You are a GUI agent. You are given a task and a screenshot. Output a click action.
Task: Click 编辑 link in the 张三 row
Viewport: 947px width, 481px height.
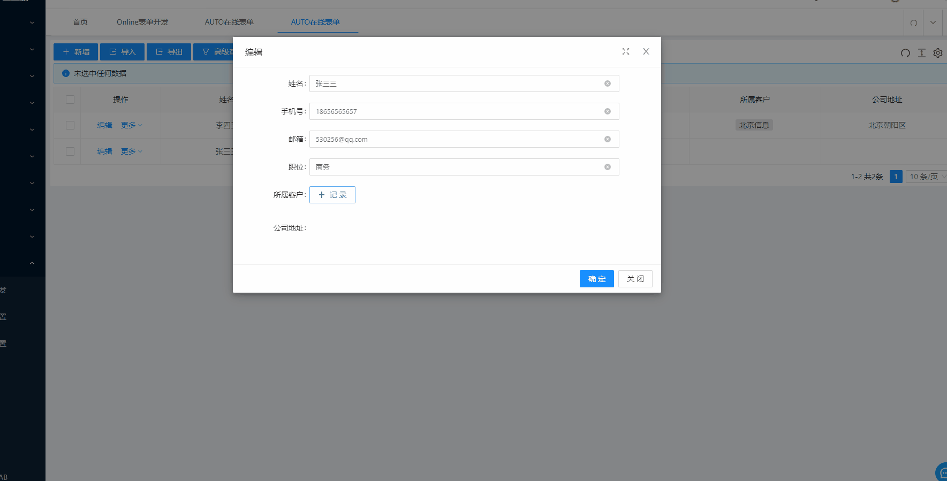pyautogui.click(x=105, y=151)
